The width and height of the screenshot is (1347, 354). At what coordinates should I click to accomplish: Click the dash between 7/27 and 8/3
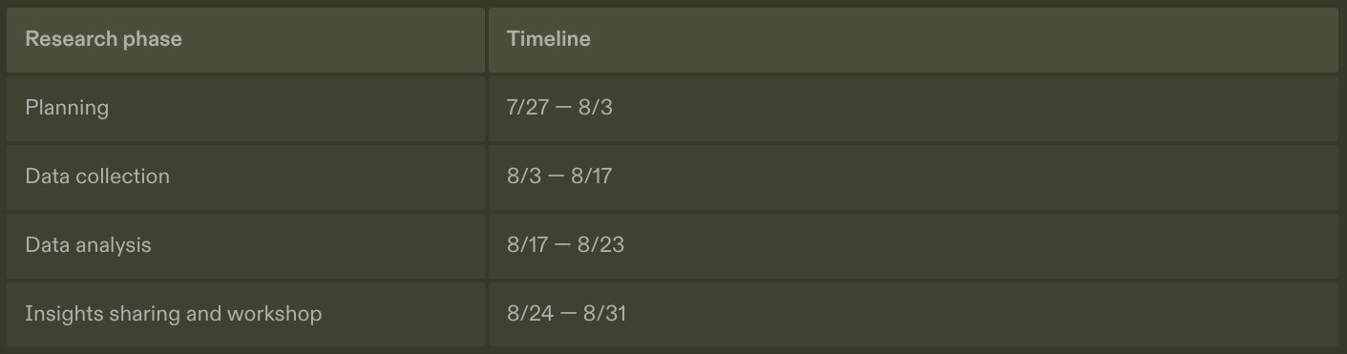(x=563, y=108)
